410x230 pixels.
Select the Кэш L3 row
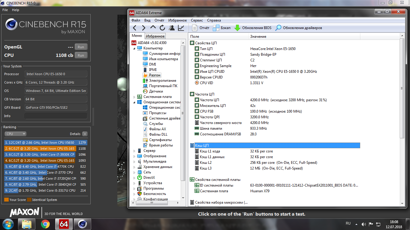pos(274,168)
